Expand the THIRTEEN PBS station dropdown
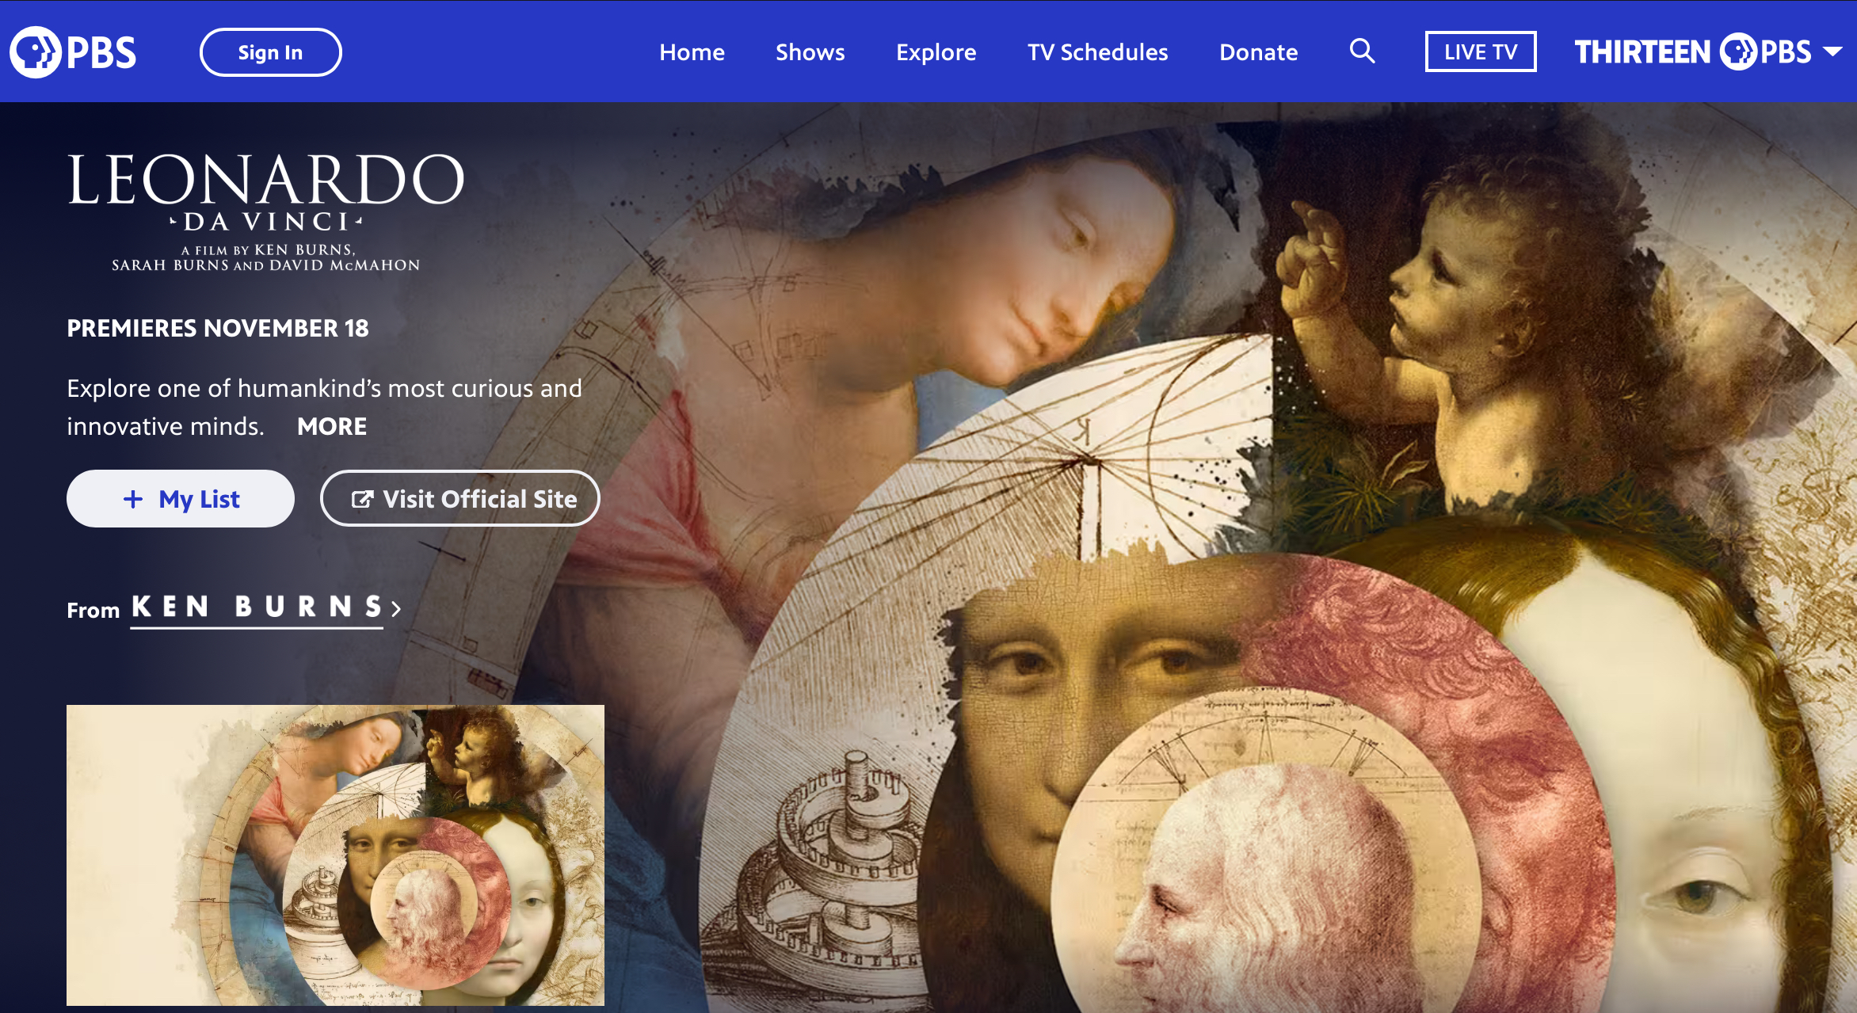This screenshot has height=1013, width=1857. coord(1707,52)
